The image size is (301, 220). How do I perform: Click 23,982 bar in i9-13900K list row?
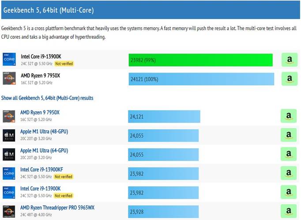tap(163, 193)
